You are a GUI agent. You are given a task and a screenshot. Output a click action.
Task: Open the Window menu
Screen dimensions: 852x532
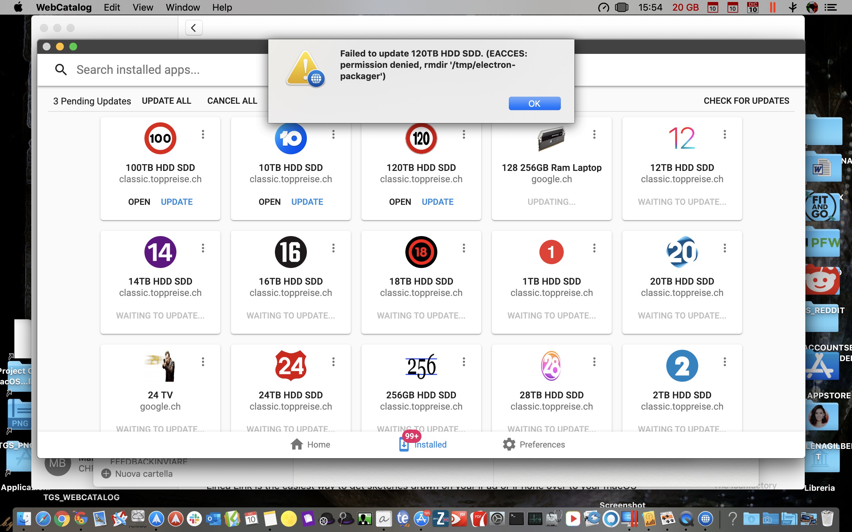183,7
